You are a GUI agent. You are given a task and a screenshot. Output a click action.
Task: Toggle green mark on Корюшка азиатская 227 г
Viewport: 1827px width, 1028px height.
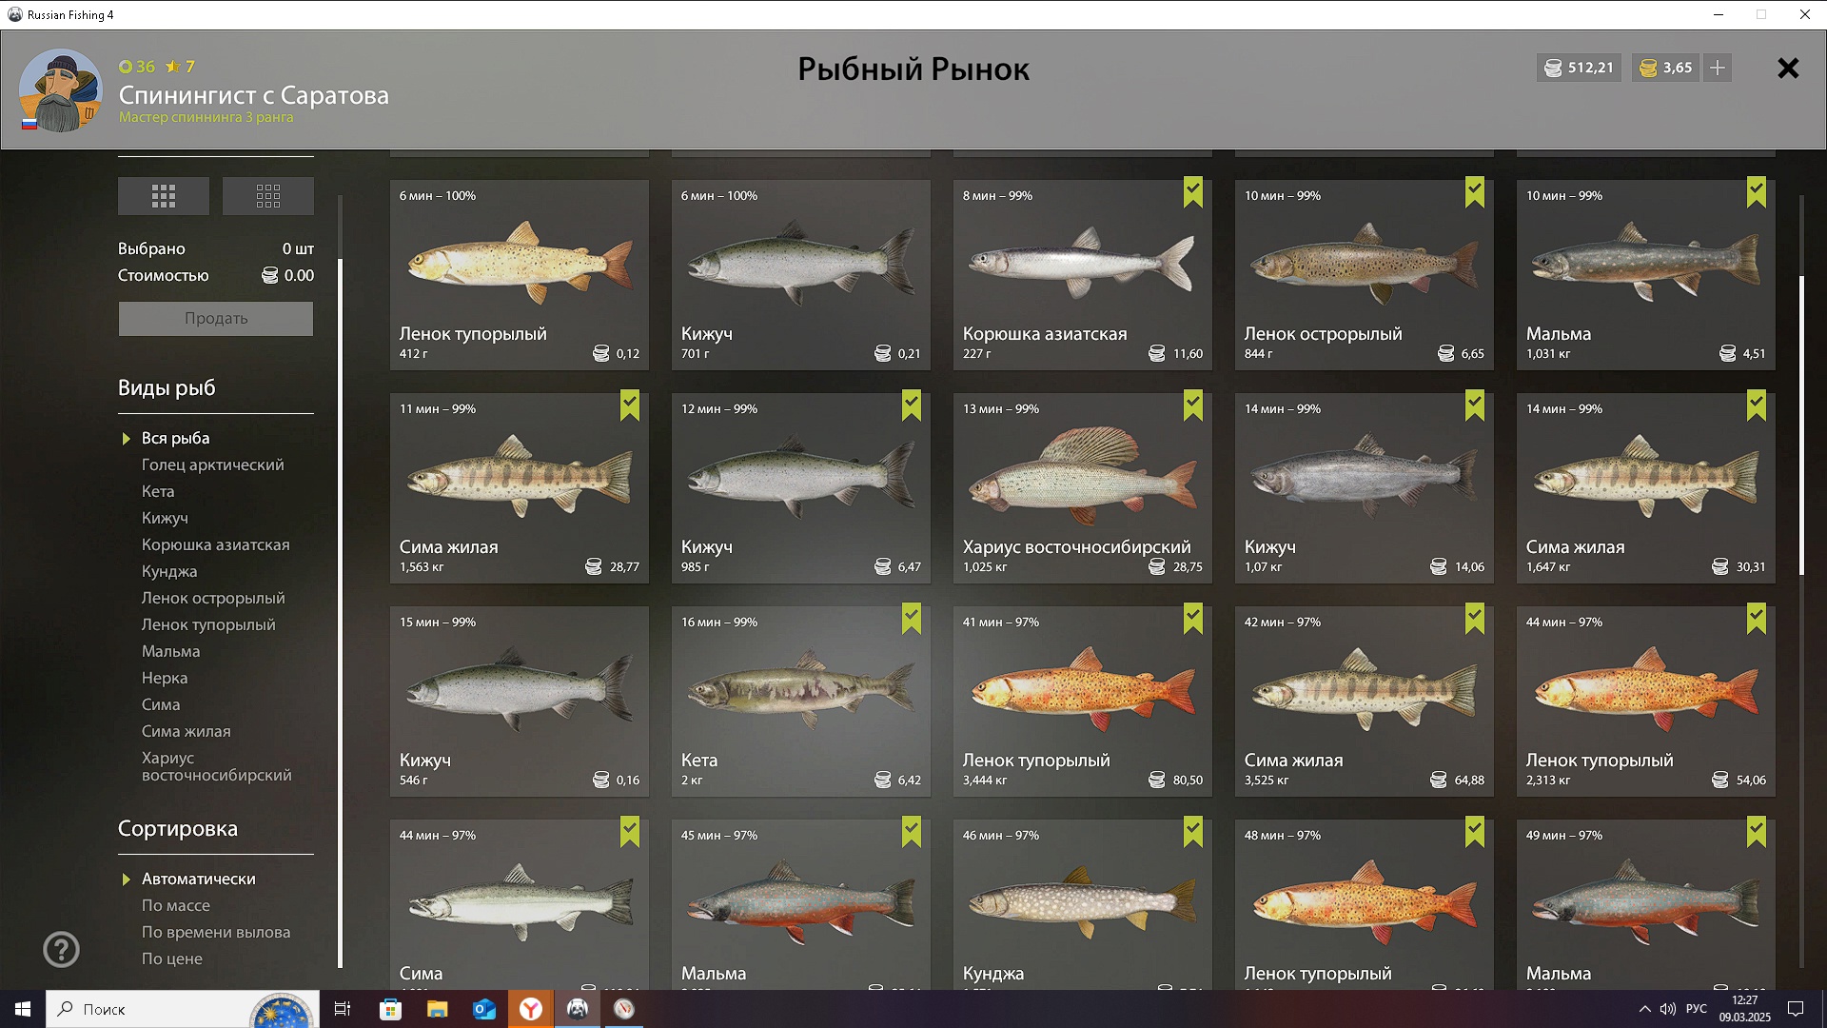tap(1192, 192)
